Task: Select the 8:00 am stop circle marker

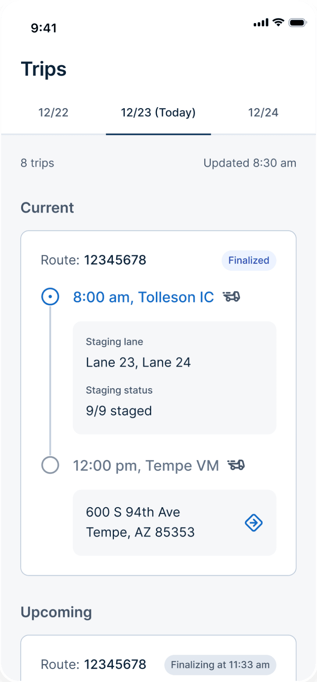Action: pyautogui.click(x=50, y=297)
